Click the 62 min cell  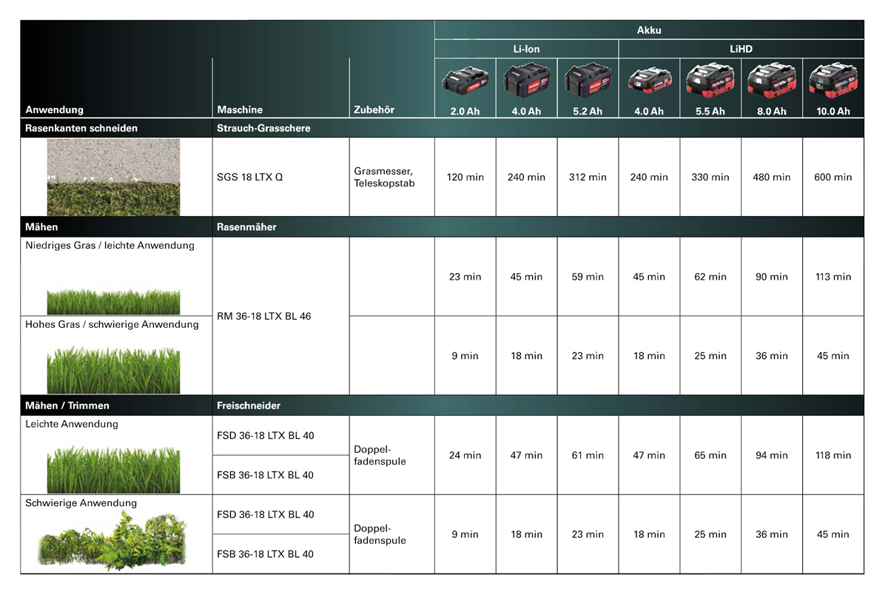pos(710,277)
